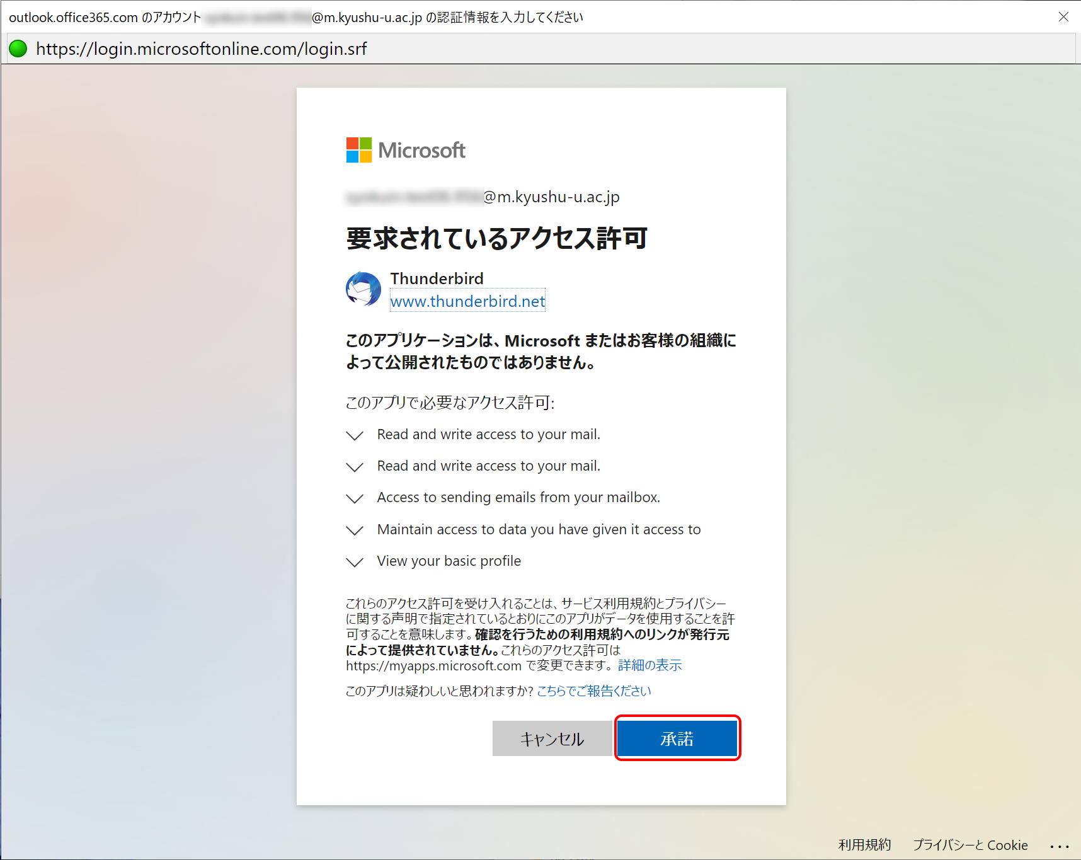Expand Access to sending emails permission

click(x=355, y=498)
